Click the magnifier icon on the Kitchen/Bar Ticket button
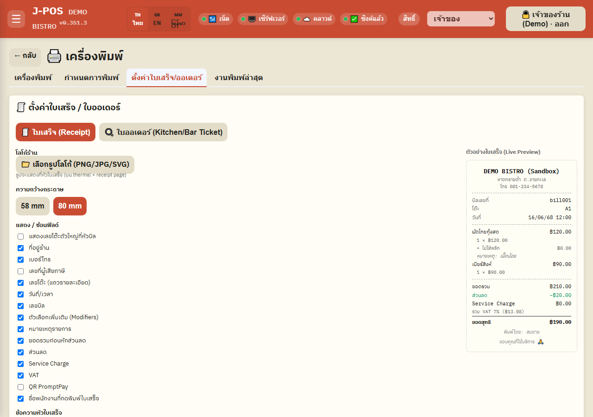593x417 pixels. [109, 132]
